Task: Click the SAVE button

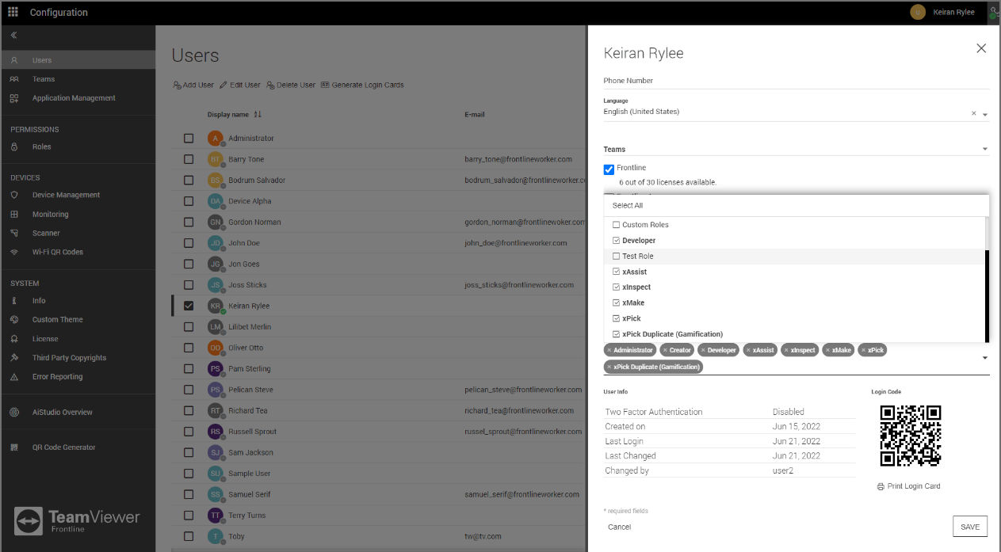Action: (x=970, y=527)
